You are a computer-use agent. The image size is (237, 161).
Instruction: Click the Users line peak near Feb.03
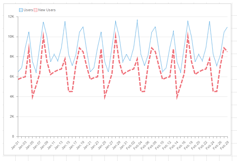pos(137,20)
